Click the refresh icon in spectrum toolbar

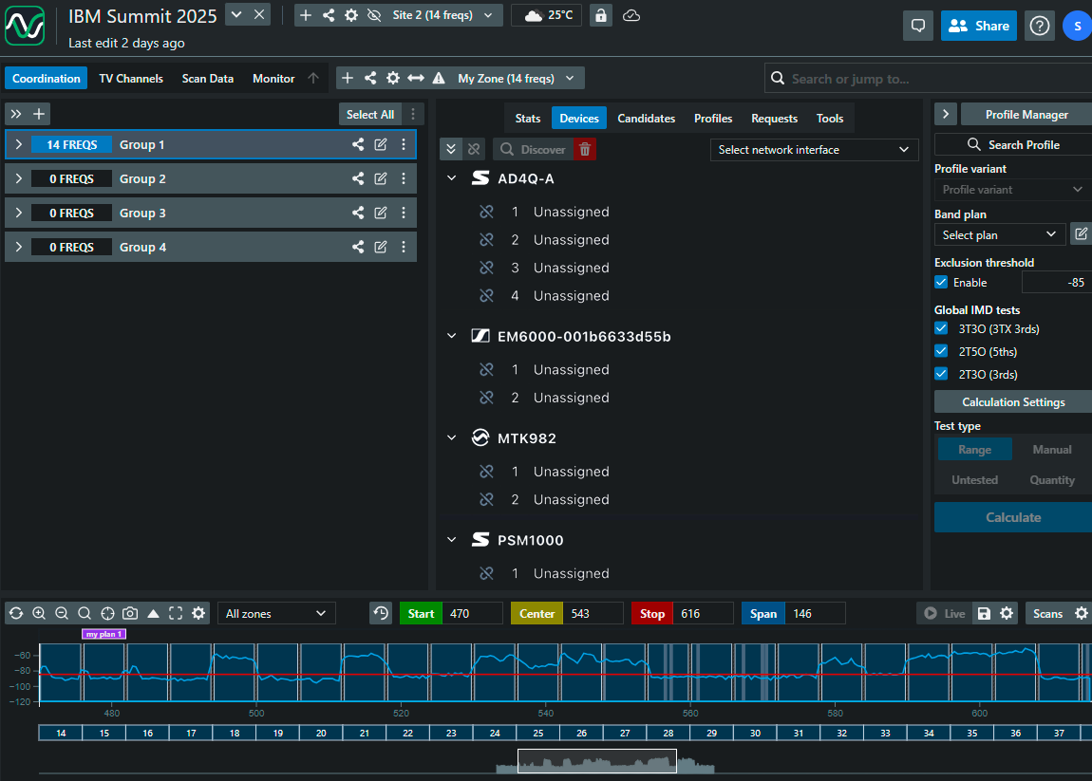(x=16, y=613)
